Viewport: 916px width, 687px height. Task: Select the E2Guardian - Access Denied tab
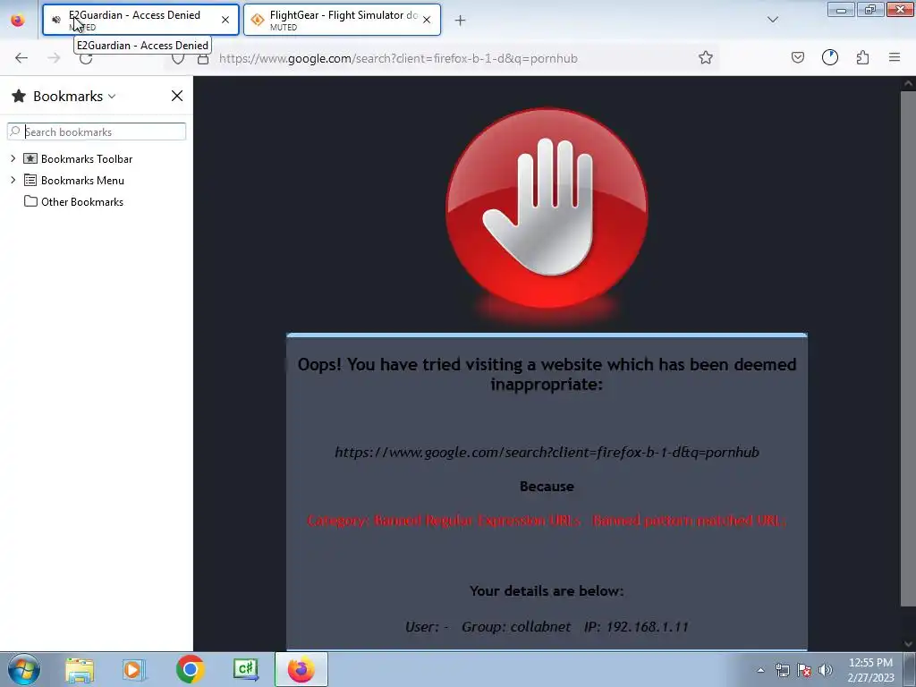[x=140, y=20]
